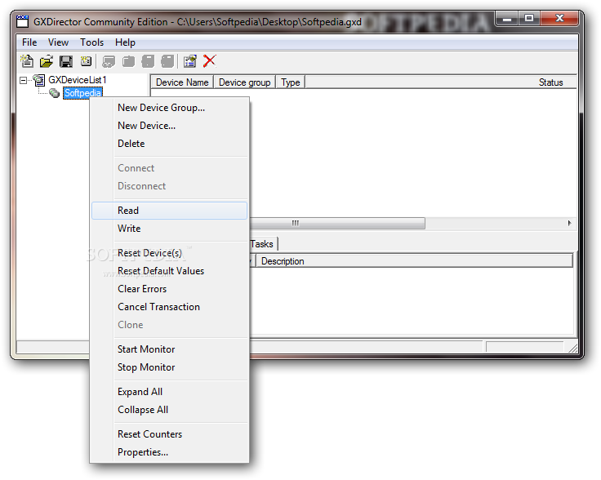Viewport: 601px width, 480px height.
Task: Click the fourth toolbar icon with sparkle
Action: [x=86, y=61]
